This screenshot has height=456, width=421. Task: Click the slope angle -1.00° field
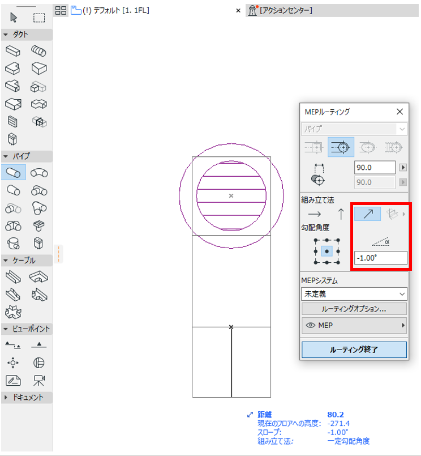point(381,258)
